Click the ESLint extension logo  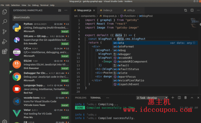pos(17,64)
